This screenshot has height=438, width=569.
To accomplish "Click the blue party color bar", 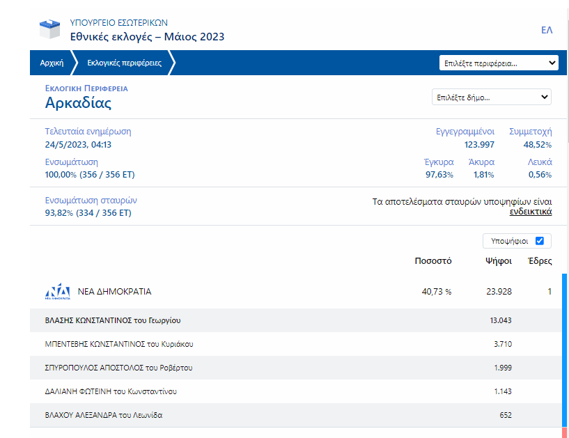I will click(564, 348).
